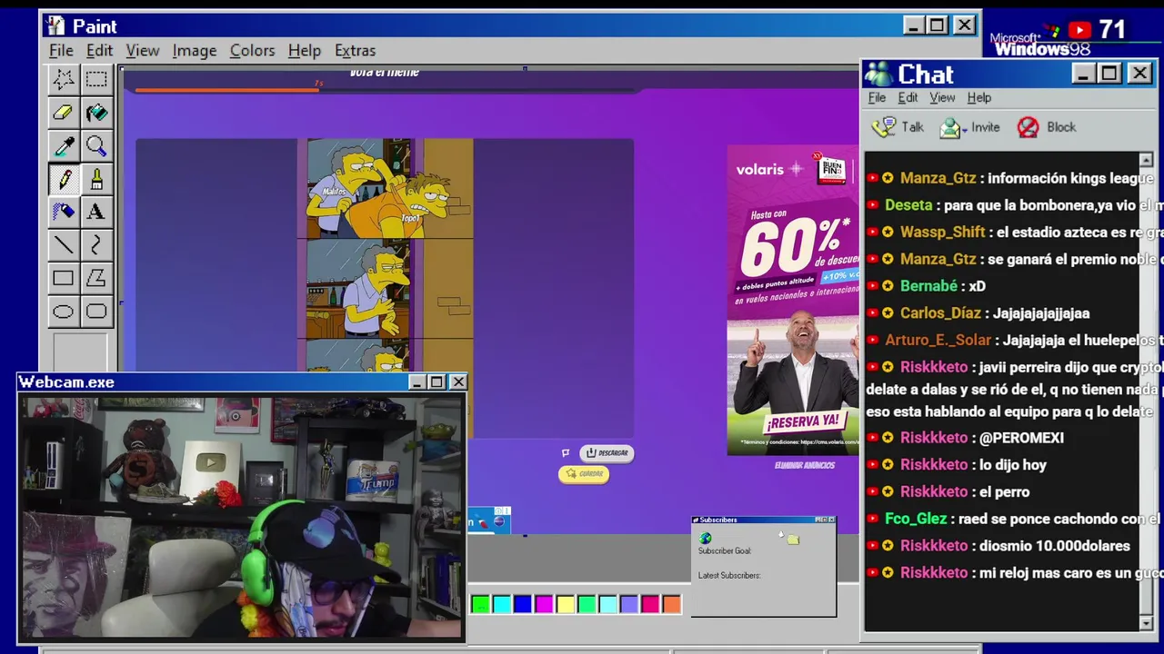The width and height of the screenshot is (1164, 654).
Task: Click the Talk phone icon in Chat
Action: pos(883,127)
